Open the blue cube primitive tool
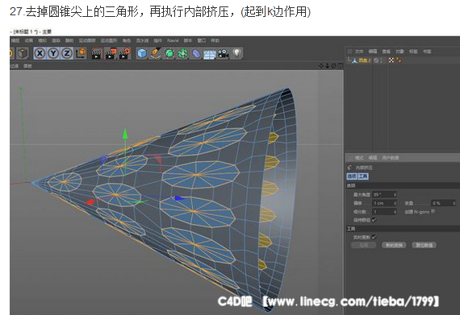460x315 pixels. pyautogui.click(x=142, y=53)
